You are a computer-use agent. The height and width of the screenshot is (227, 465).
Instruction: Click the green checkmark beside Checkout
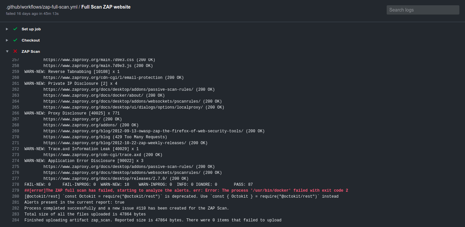(x=15, y=40)
